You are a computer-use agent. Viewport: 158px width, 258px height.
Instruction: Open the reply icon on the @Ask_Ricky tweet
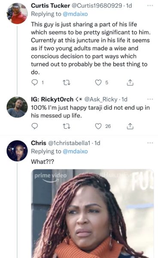coord(35,126)
